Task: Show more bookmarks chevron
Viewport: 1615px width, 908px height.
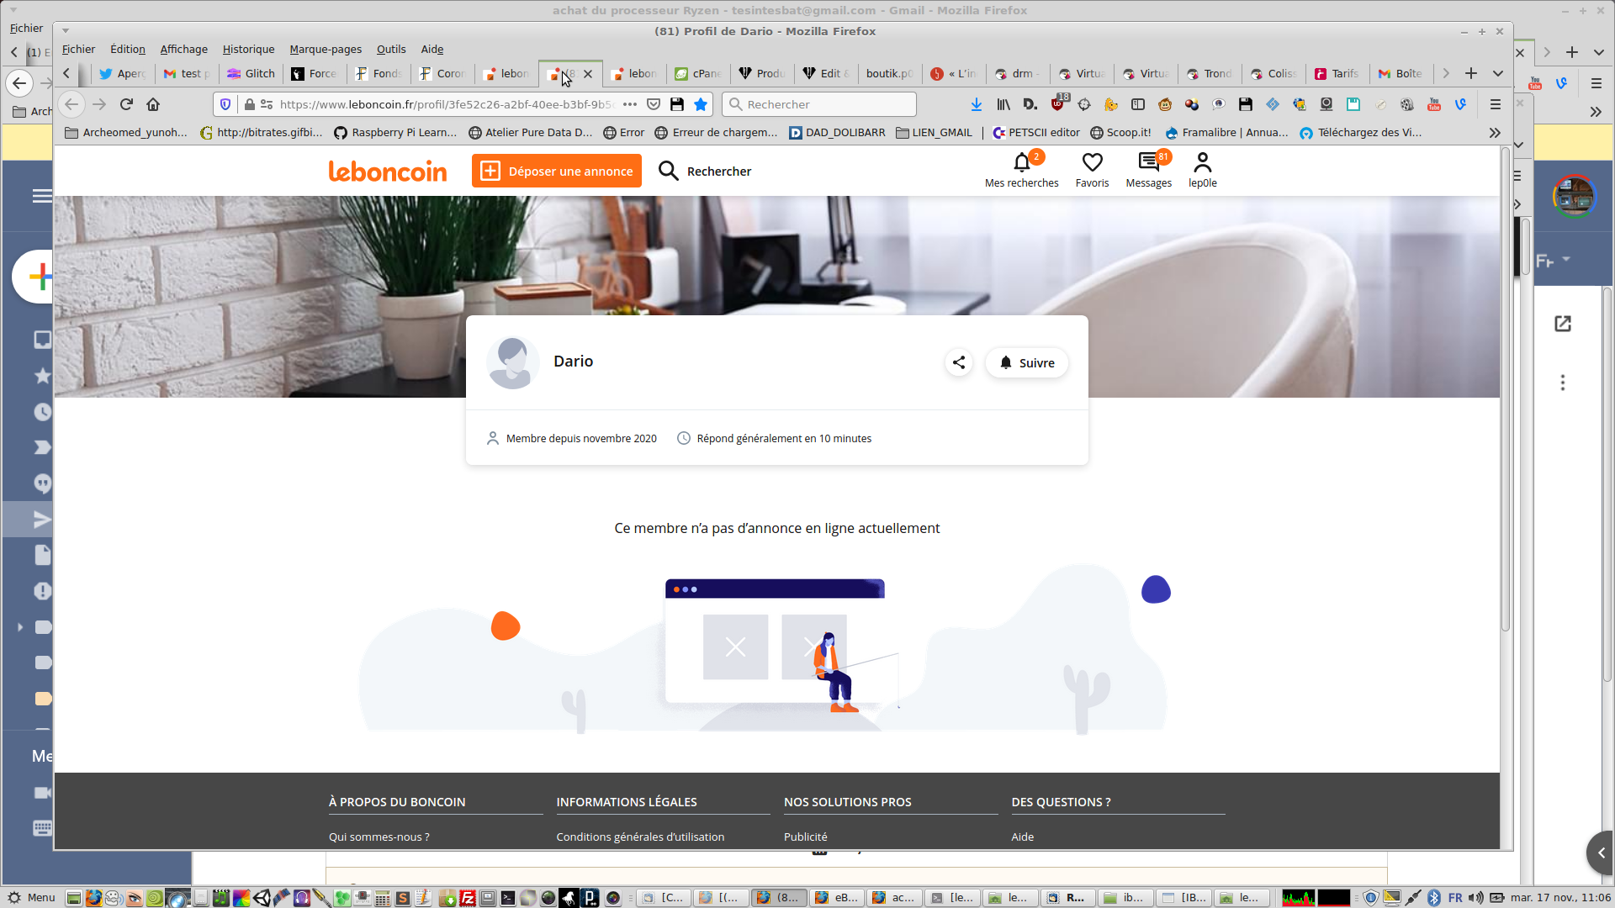Action: tap(1494, 133)
